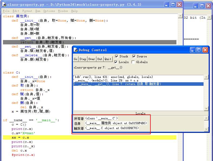The image size is (213, 161).
Task: Uncheck the Source checkbox
Action: pyautogui.click(x=134, y=56)
